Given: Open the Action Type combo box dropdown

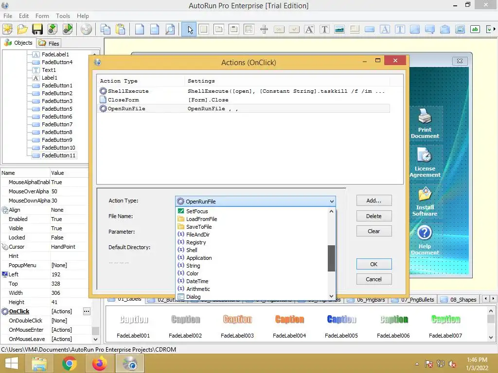Looking at the screenshot, I should point(332,202).
